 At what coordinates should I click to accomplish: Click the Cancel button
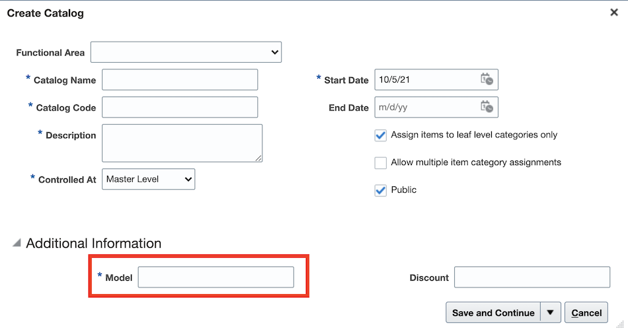pyautogui.click(x=586, y=313)
